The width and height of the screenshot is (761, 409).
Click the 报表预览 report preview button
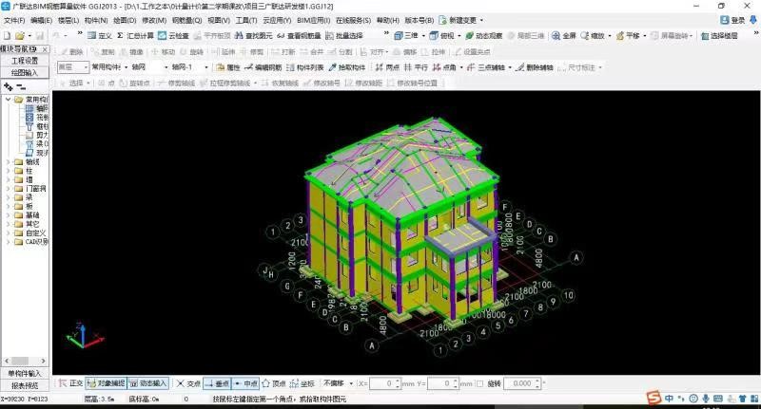[x=25, y=385]
